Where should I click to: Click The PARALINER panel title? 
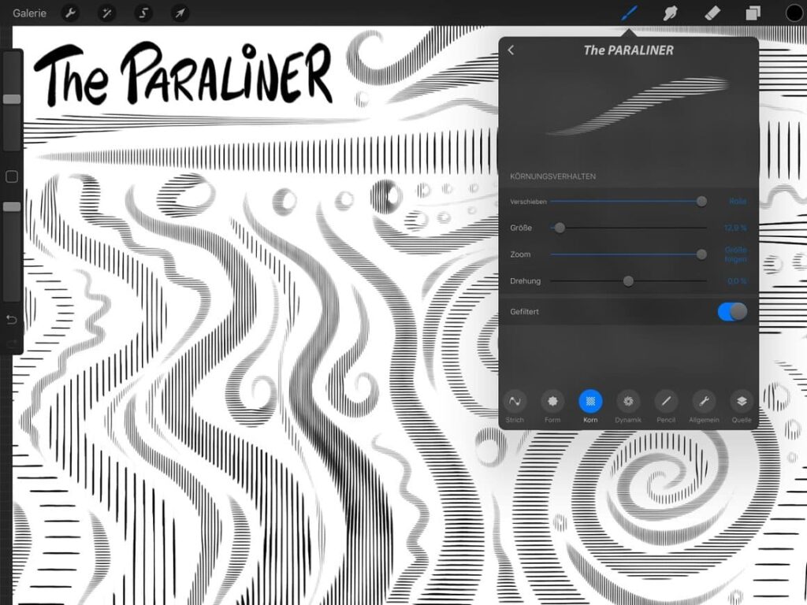[x=628, y=50]
